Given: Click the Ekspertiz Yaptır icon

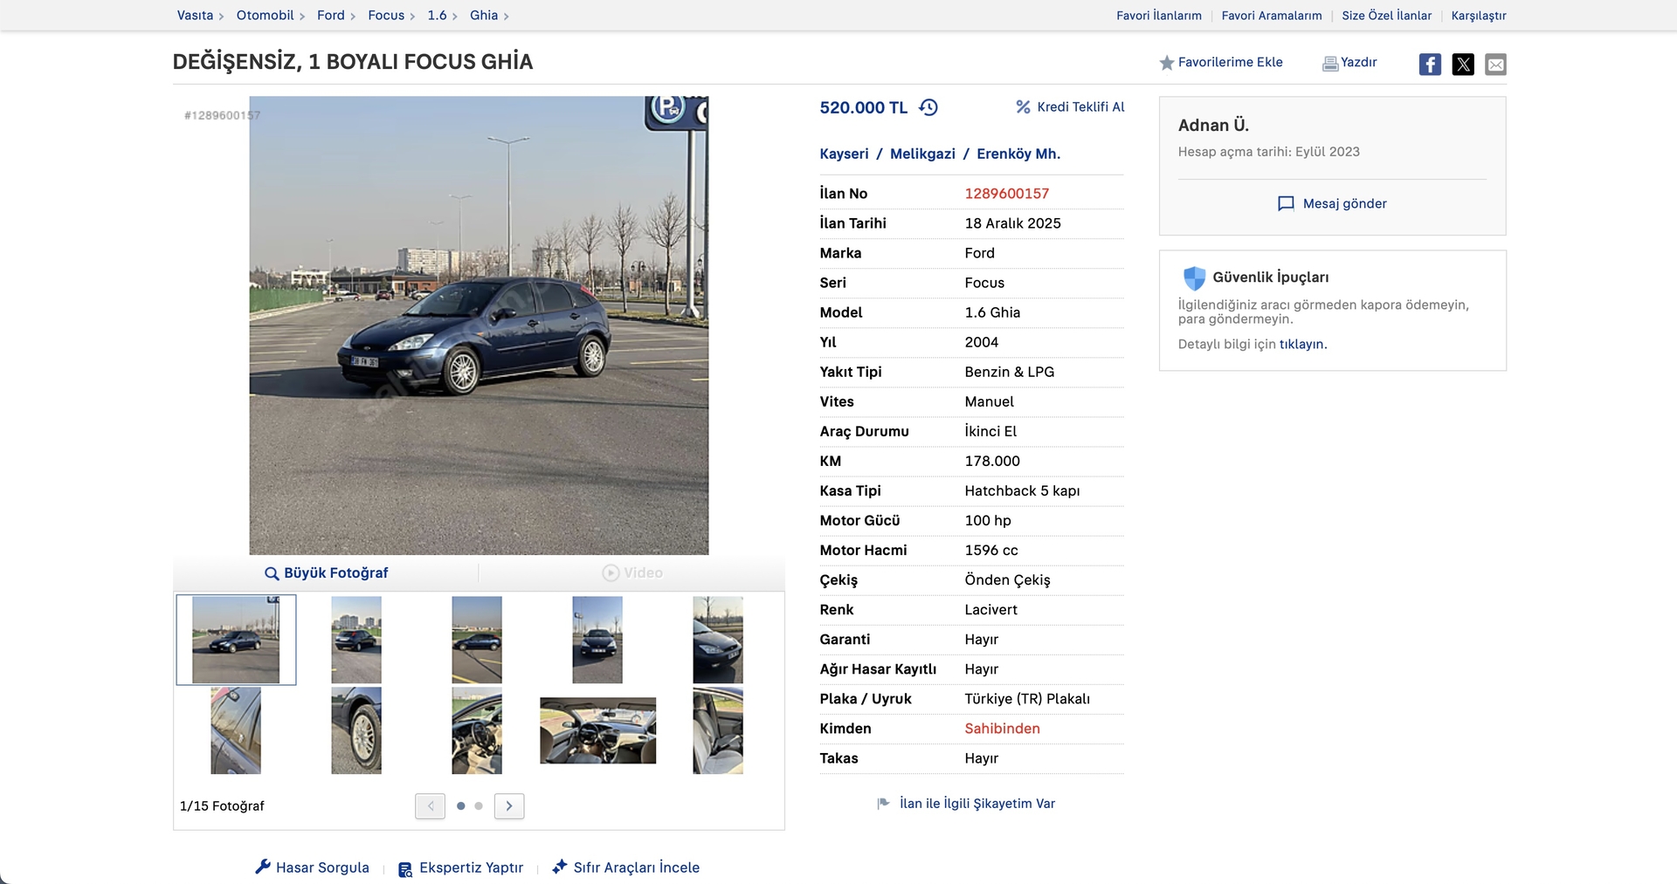Looking at the screenshot, I should click(404, 868).
